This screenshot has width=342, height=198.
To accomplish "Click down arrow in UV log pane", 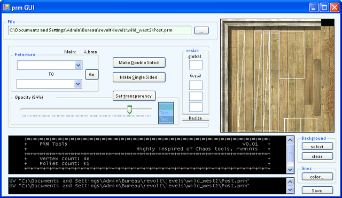I will [x=290, y=190].
